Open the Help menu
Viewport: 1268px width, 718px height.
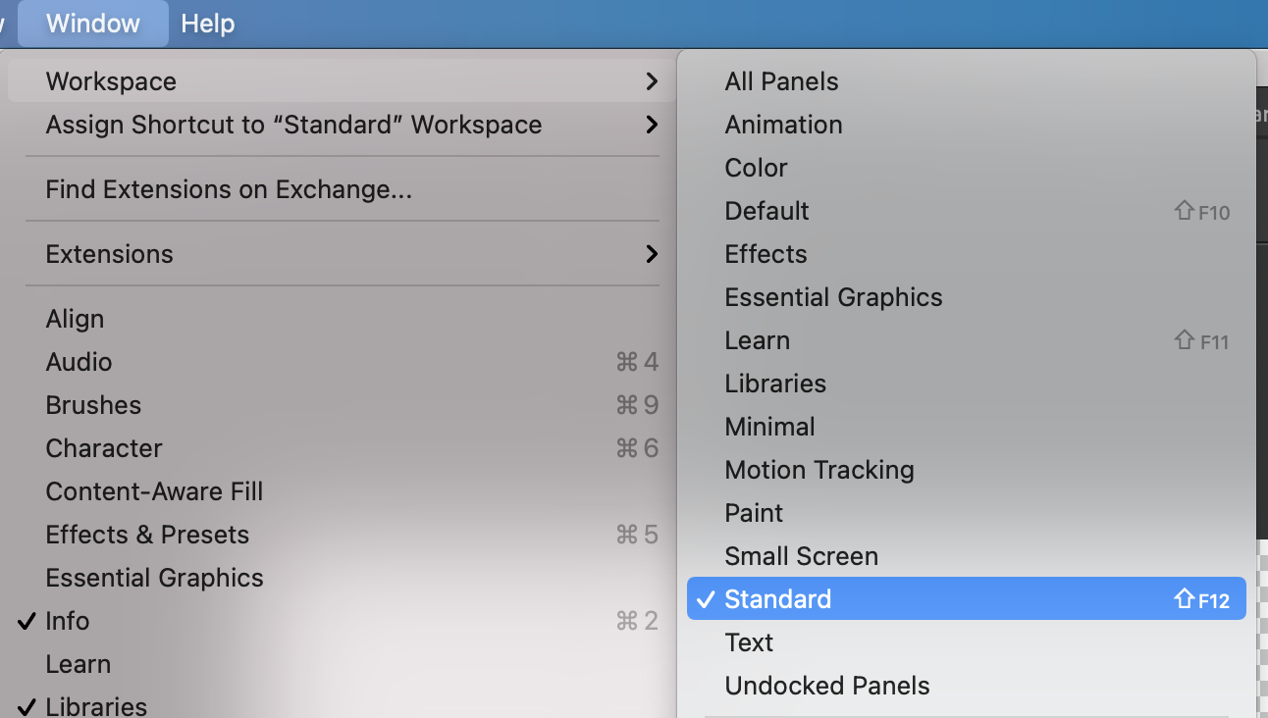coord(207,24)
